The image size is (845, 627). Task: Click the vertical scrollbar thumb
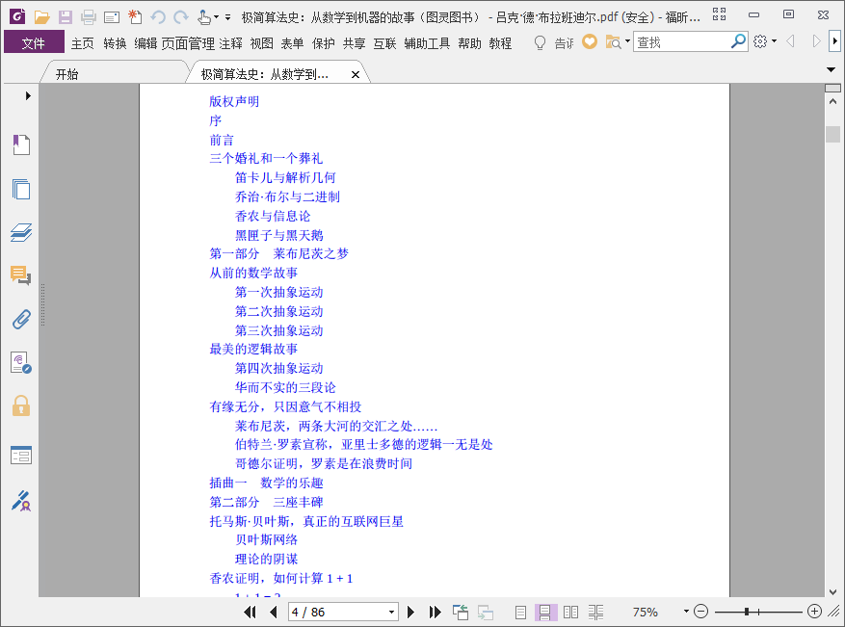832,134
